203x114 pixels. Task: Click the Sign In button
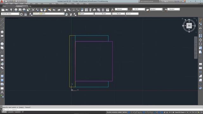(x=166, y=1)
